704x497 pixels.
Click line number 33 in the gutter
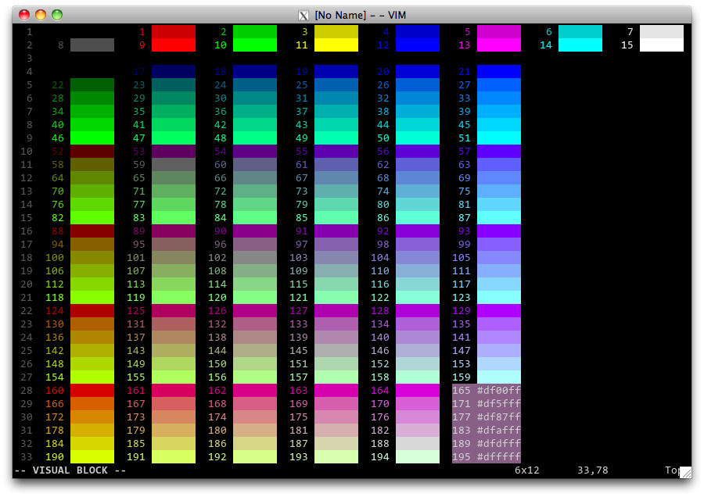point(27,456)
